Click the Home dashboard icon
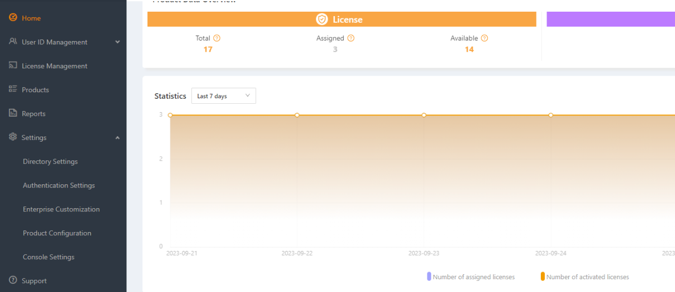Screen dimensions: 675x292 coord(13,18)
